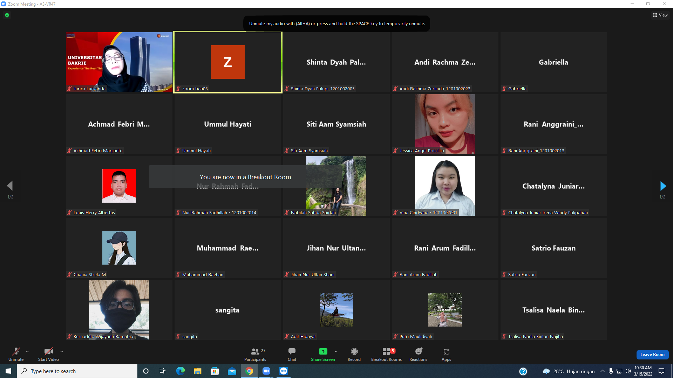
Task: Open audio options arrow next to Unmute
Action: tap(27, 351)
